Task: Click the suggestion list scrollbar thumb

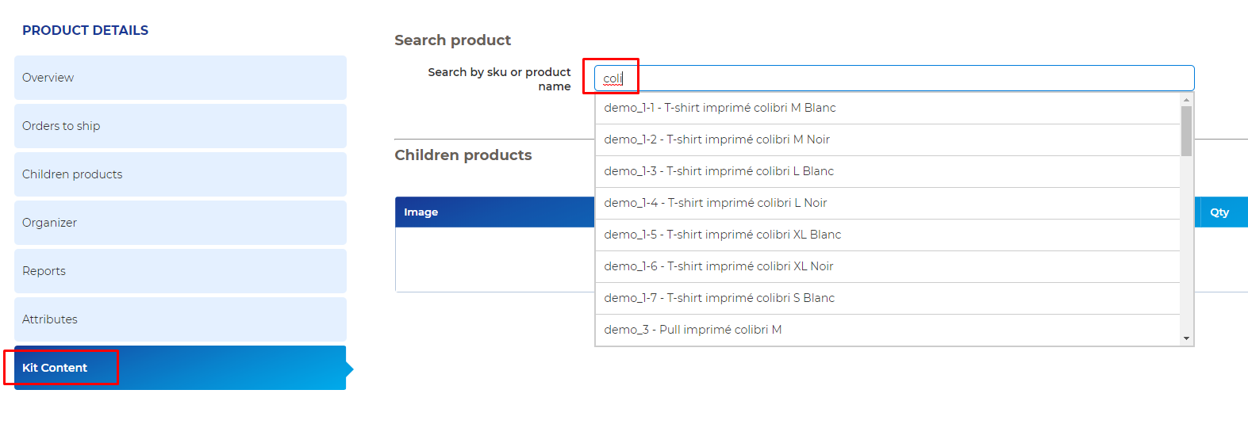Action: click(x=1186, y=131)
